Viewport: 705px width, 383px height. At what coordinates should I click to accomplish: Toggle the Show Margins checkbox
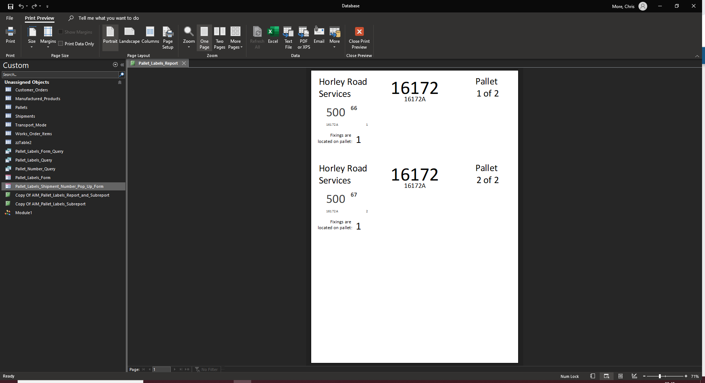61,32
